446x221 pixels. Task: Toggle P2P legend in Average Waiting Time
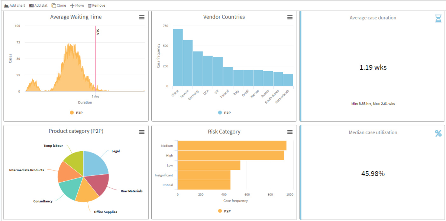(76, 113)
